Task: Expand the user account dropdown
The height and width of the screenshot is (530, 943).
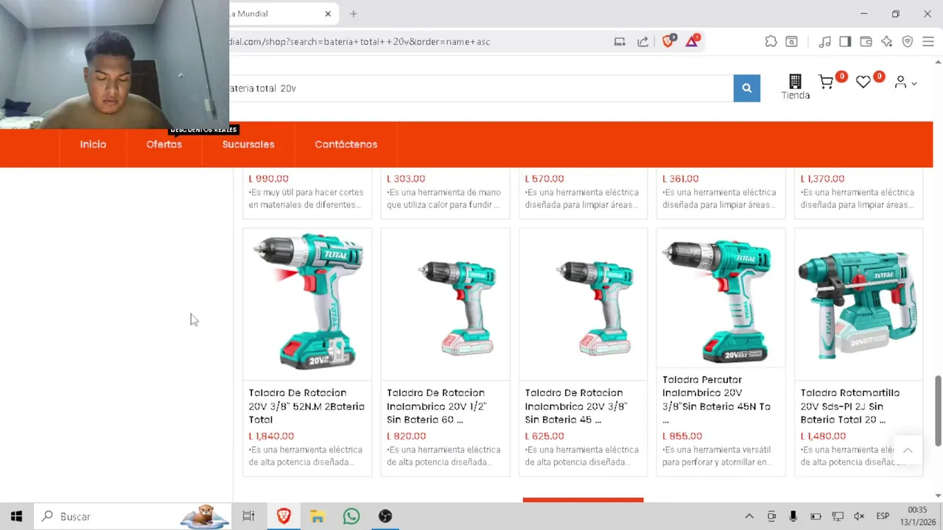Action: 905,82
